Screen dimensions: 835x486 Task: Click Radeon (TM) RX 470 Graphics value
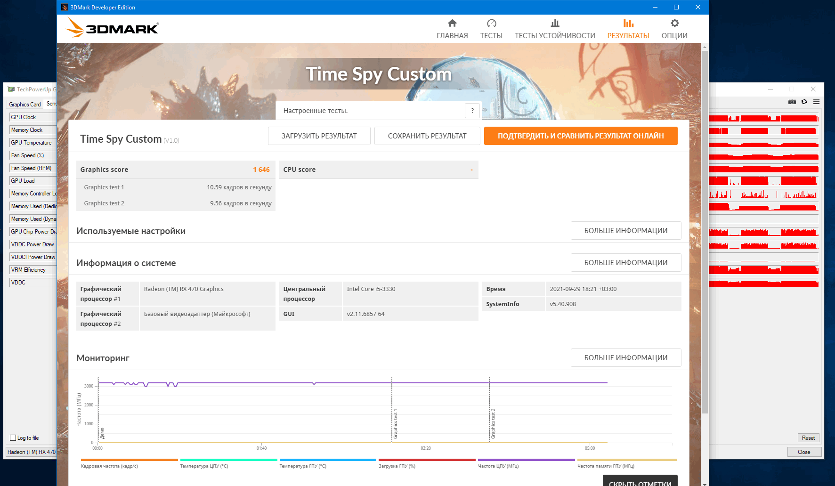tap(184, 289)
